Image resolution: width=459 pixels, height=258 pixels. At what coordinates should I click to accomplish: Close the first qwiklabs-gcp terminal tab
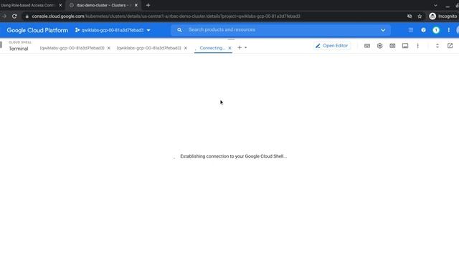pyautogui.click(x=108, y=48)
